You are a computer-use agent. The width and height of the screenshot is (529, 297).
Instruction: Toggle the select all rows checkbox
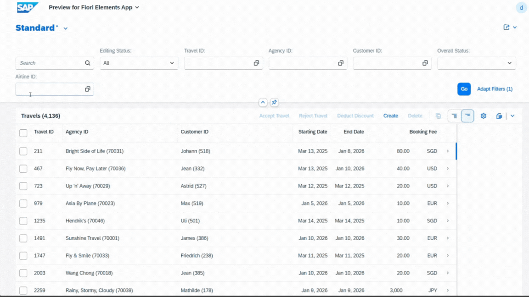tap(23, 133)
